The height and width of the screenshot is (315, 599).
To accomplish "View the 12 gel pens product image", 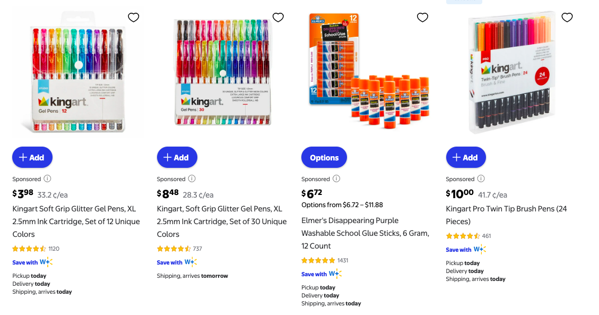I will point(78,74).
